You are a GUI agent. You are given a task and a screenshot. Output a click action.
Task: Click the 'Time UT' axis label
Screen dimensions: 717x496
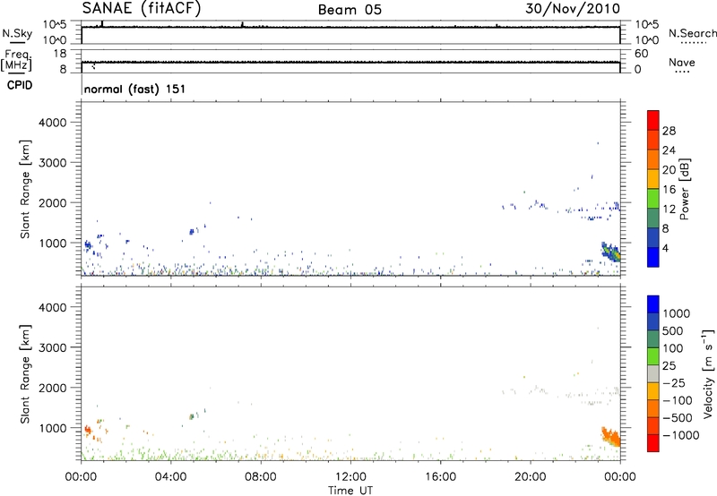tap(350, 491)
